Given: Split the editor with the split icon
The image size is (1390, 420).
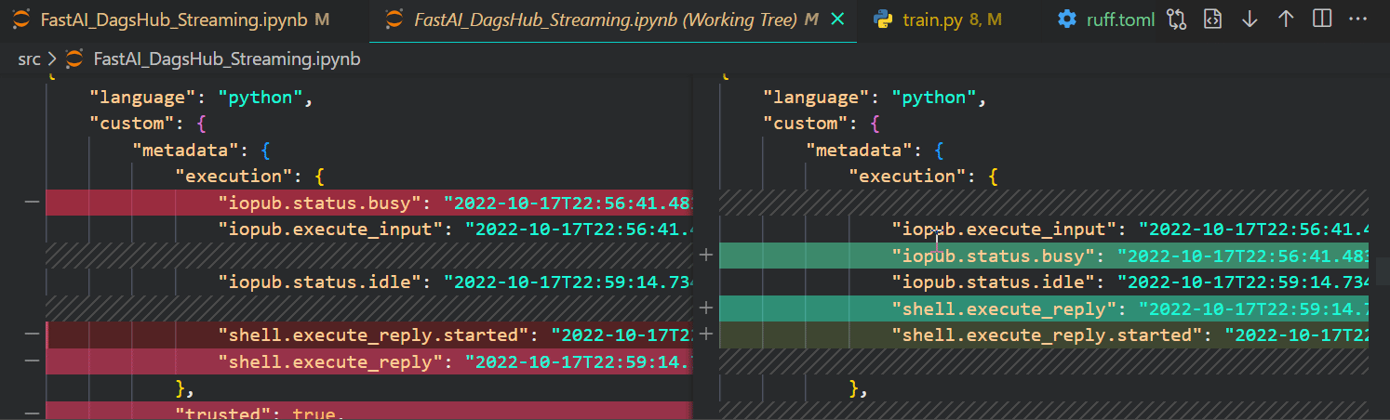Looking at the screenshot, I should point(1322,19).
